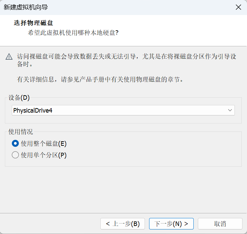Select the 使用整个磁盘(E) radio circle
The width and height of the screenshot is (247, 234).
point(15,143)
